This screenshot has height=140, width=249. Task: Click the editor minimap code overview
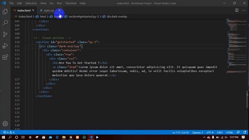pos(236,46)
